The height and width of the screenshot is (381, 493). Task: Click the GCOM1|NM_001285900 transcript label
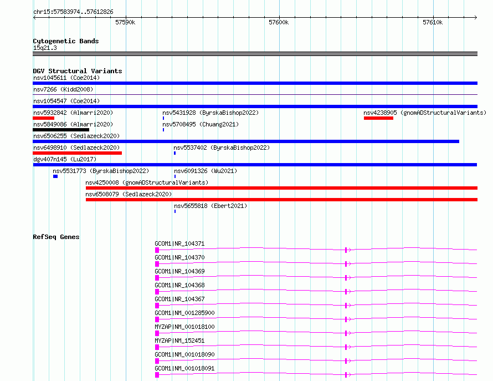click(x=184, y=313)
